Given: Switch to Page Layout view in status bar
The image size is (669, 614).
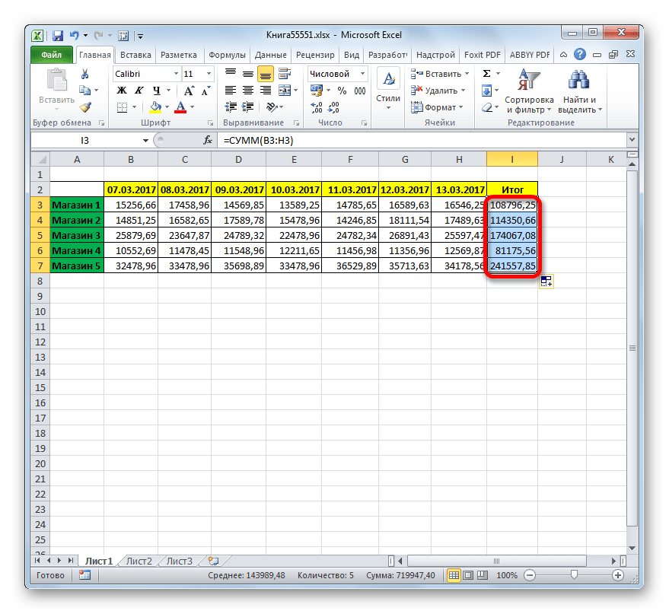Looking at the screenshot, I should pyautogui.click(x=467, y=574).
